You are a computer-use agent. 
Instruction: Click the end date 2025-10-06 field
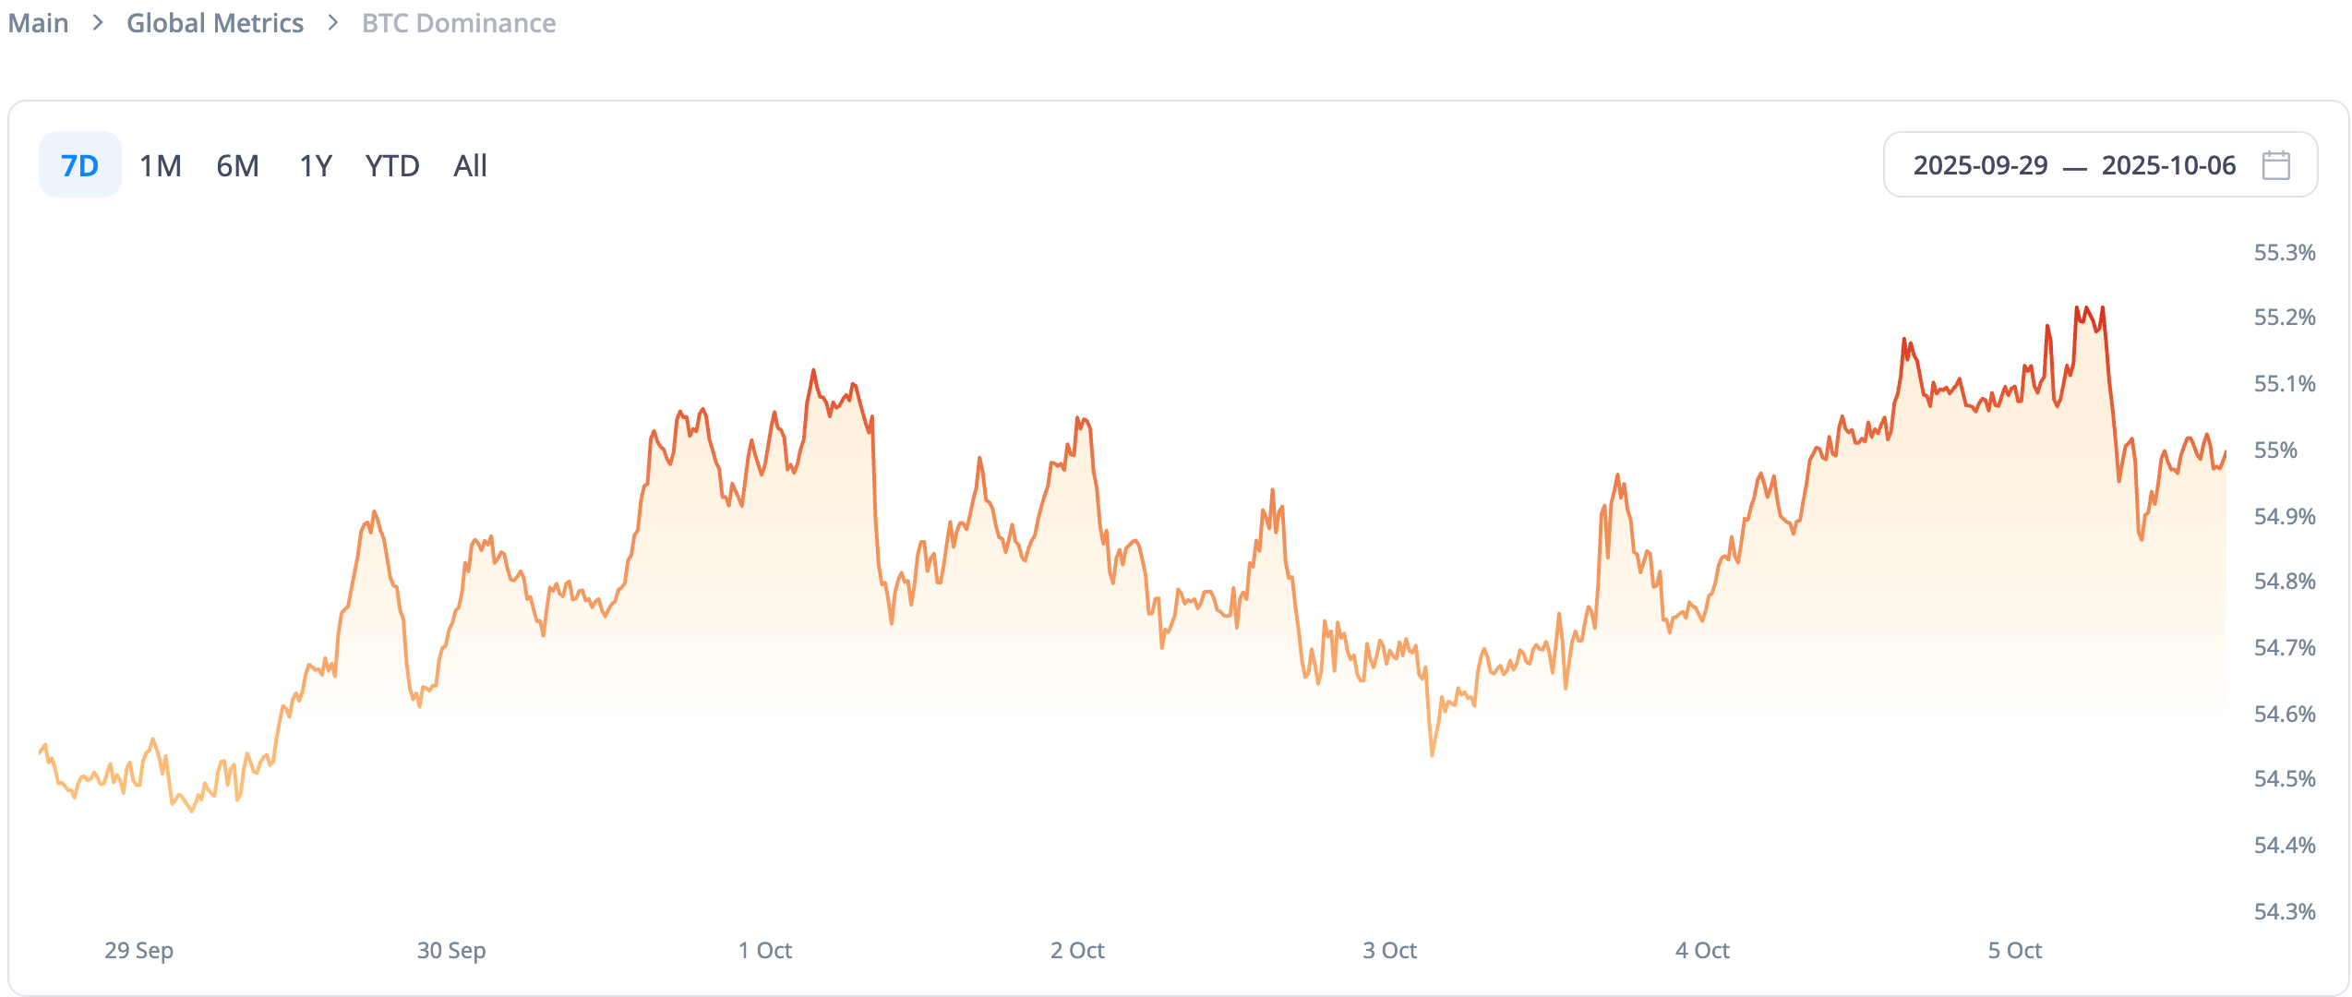tap(2168, 165)
